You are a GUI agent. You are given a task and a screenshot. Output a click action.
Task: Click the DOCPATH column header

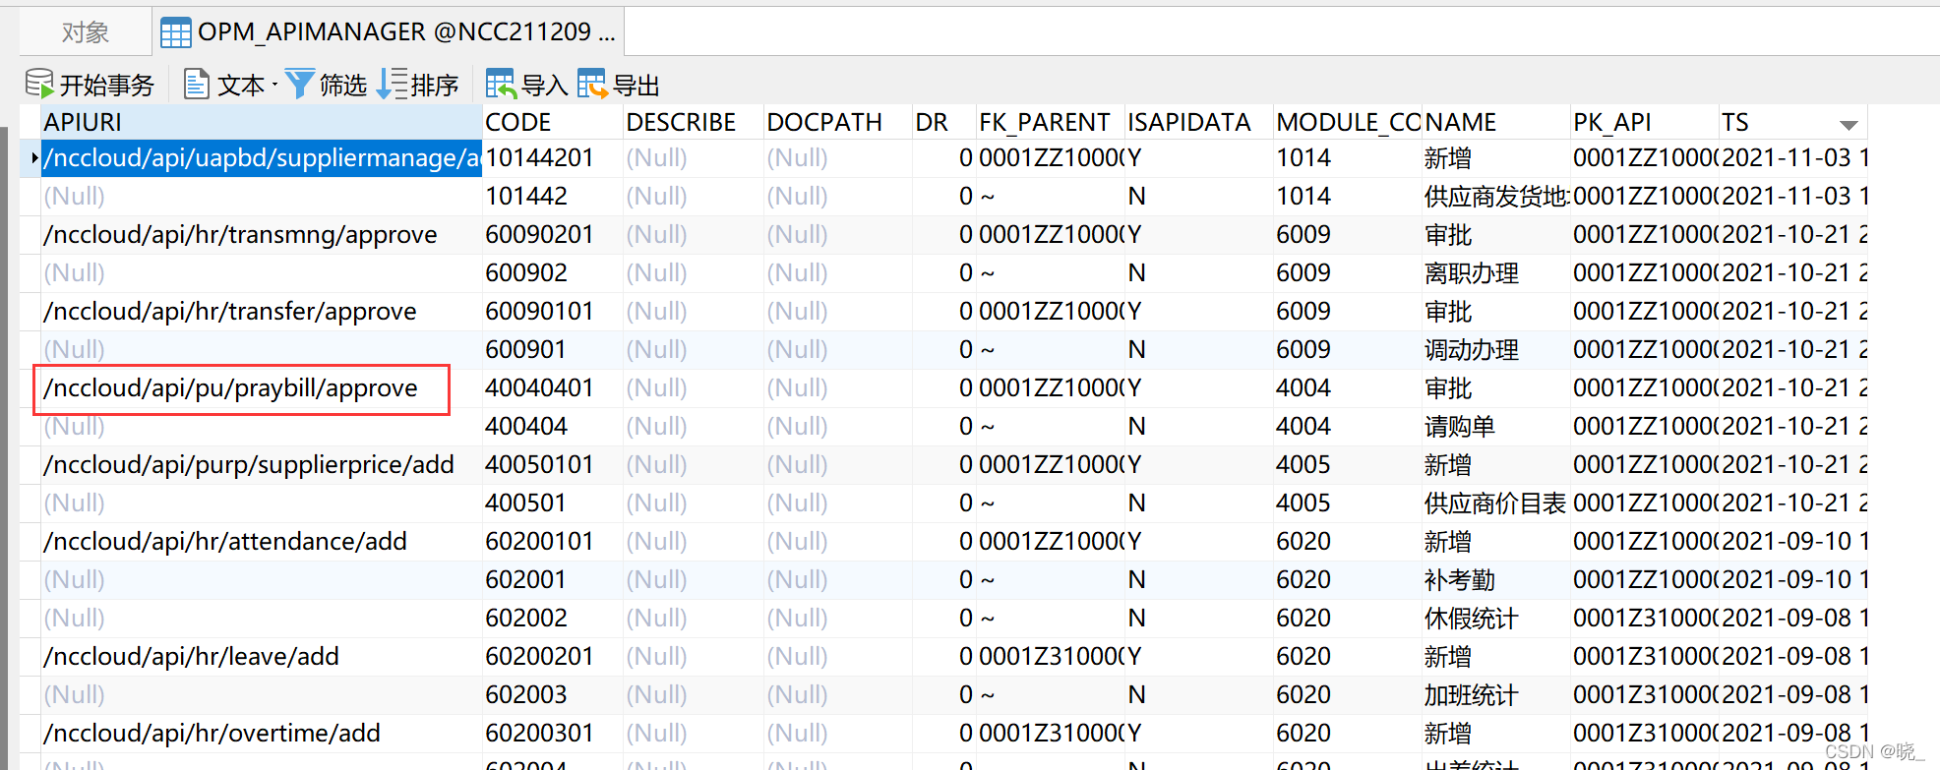tap(837, 122)
